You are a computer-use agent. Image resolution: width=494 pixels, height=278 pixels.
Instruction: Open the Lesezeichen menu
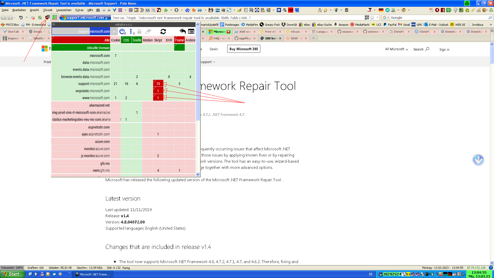pyautogui.click(x=64, y=10)
